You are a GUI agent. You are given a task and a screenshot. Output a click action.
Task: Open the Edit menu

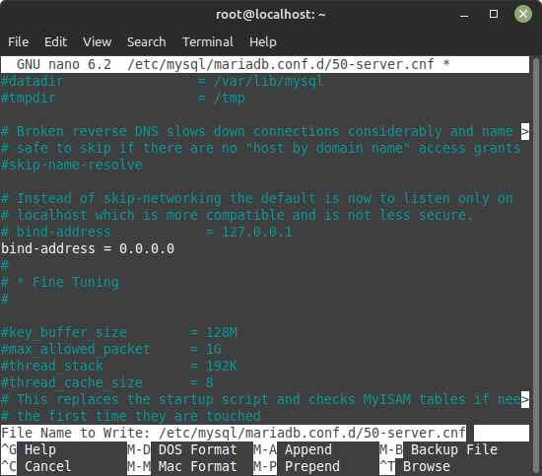point(55,41)
